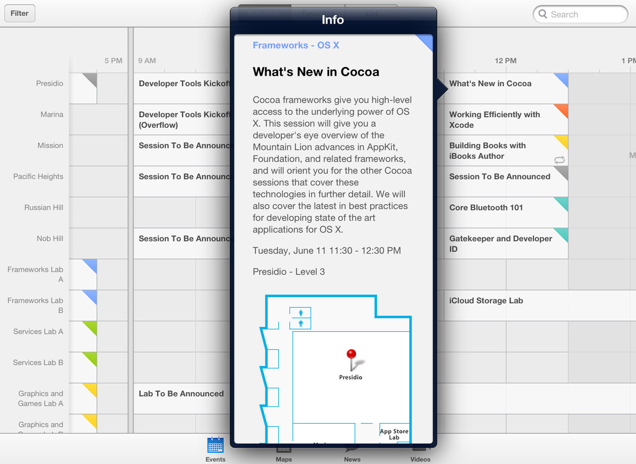Select the Pacific Heights room label
The height and width of the screenshot is (464, 636).
pyautogui.click(x=38, y=177)
